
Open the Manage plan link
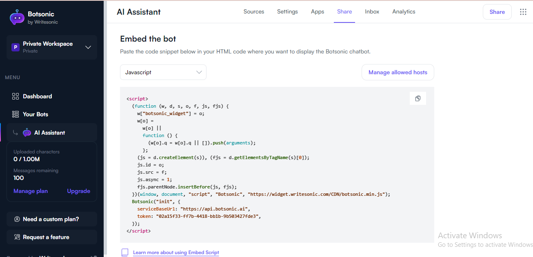[x=31, y=191]
